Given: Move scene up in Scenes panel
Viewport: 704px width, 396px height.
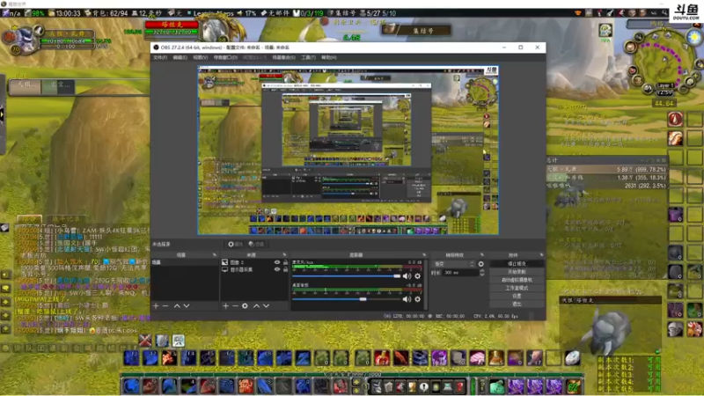Looking at the screenshot, I should point(177,305).
